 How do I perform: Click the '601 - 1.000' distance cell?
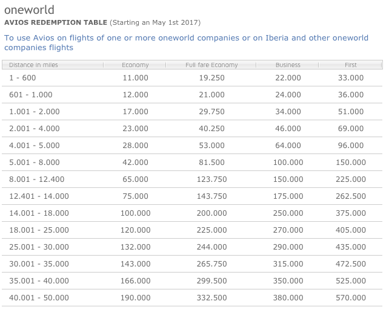(x=31, y=95)
